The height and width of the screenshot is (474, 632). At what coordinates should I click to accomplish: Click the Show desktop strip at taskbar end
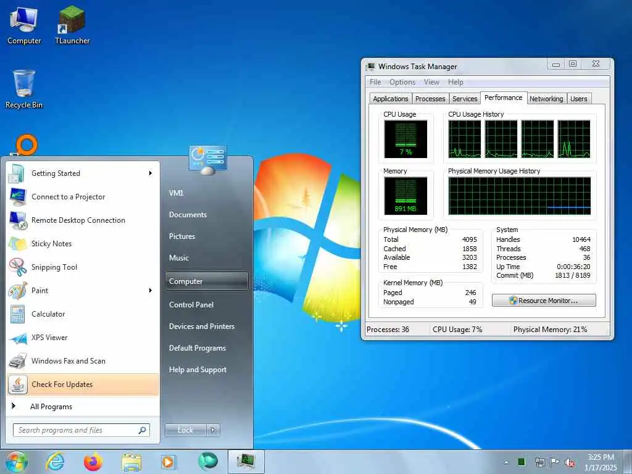628,462
